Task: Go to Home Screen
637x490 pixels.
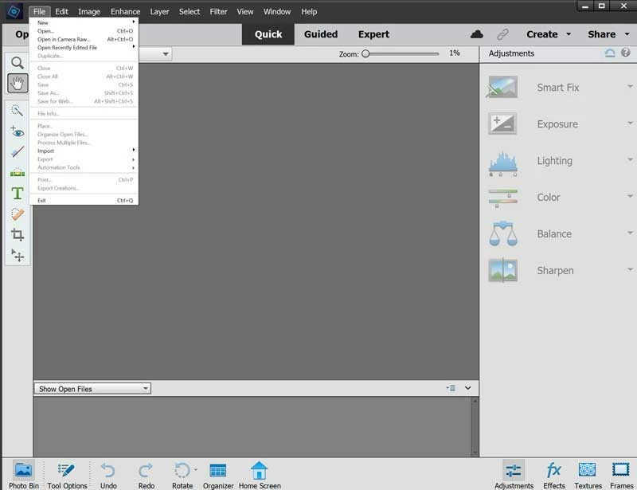Action: pyautogui.click(x=260, y=475)
